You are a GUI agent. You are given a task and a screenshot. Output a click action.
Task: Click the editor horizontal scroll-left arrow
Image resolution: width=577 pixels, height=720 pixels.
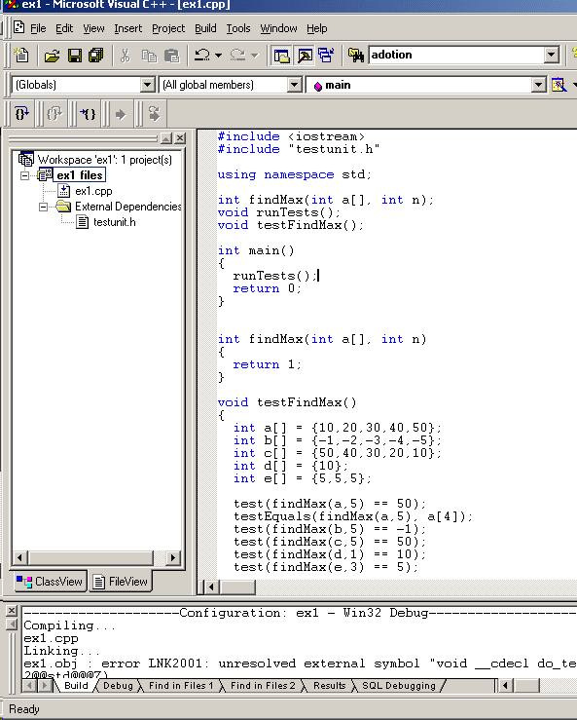coord(211,587)
